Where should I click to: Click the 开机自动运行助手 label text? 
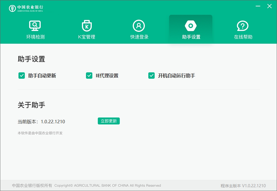coord(177,76)
